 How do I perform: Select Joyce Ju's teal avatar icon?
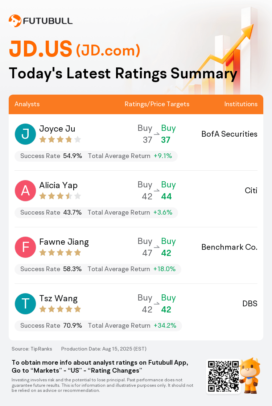click(25, 134)
